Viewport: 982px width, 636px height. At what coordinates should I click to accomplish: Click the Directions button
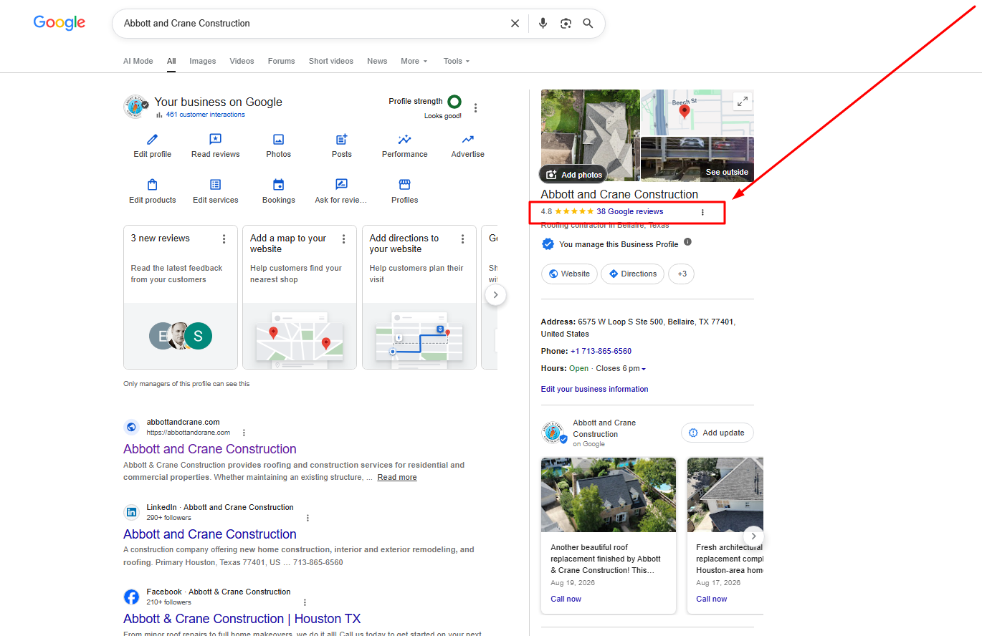(632, 274)
